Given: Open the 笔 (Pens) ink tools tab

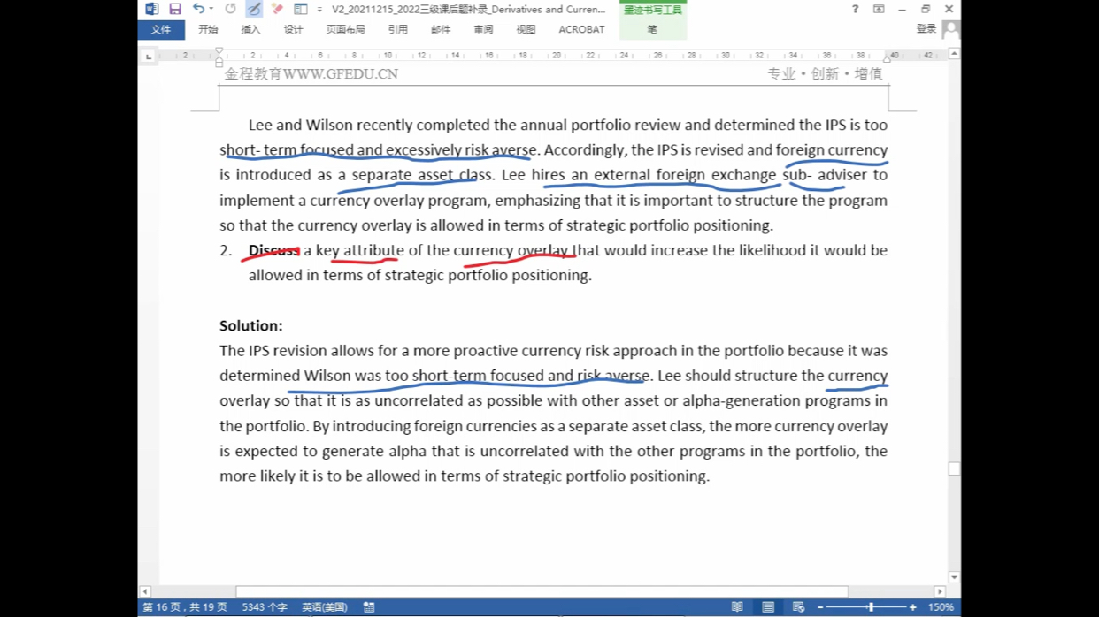Looking at the screenshot, I should pyautogui.click(x=652, y=29).
